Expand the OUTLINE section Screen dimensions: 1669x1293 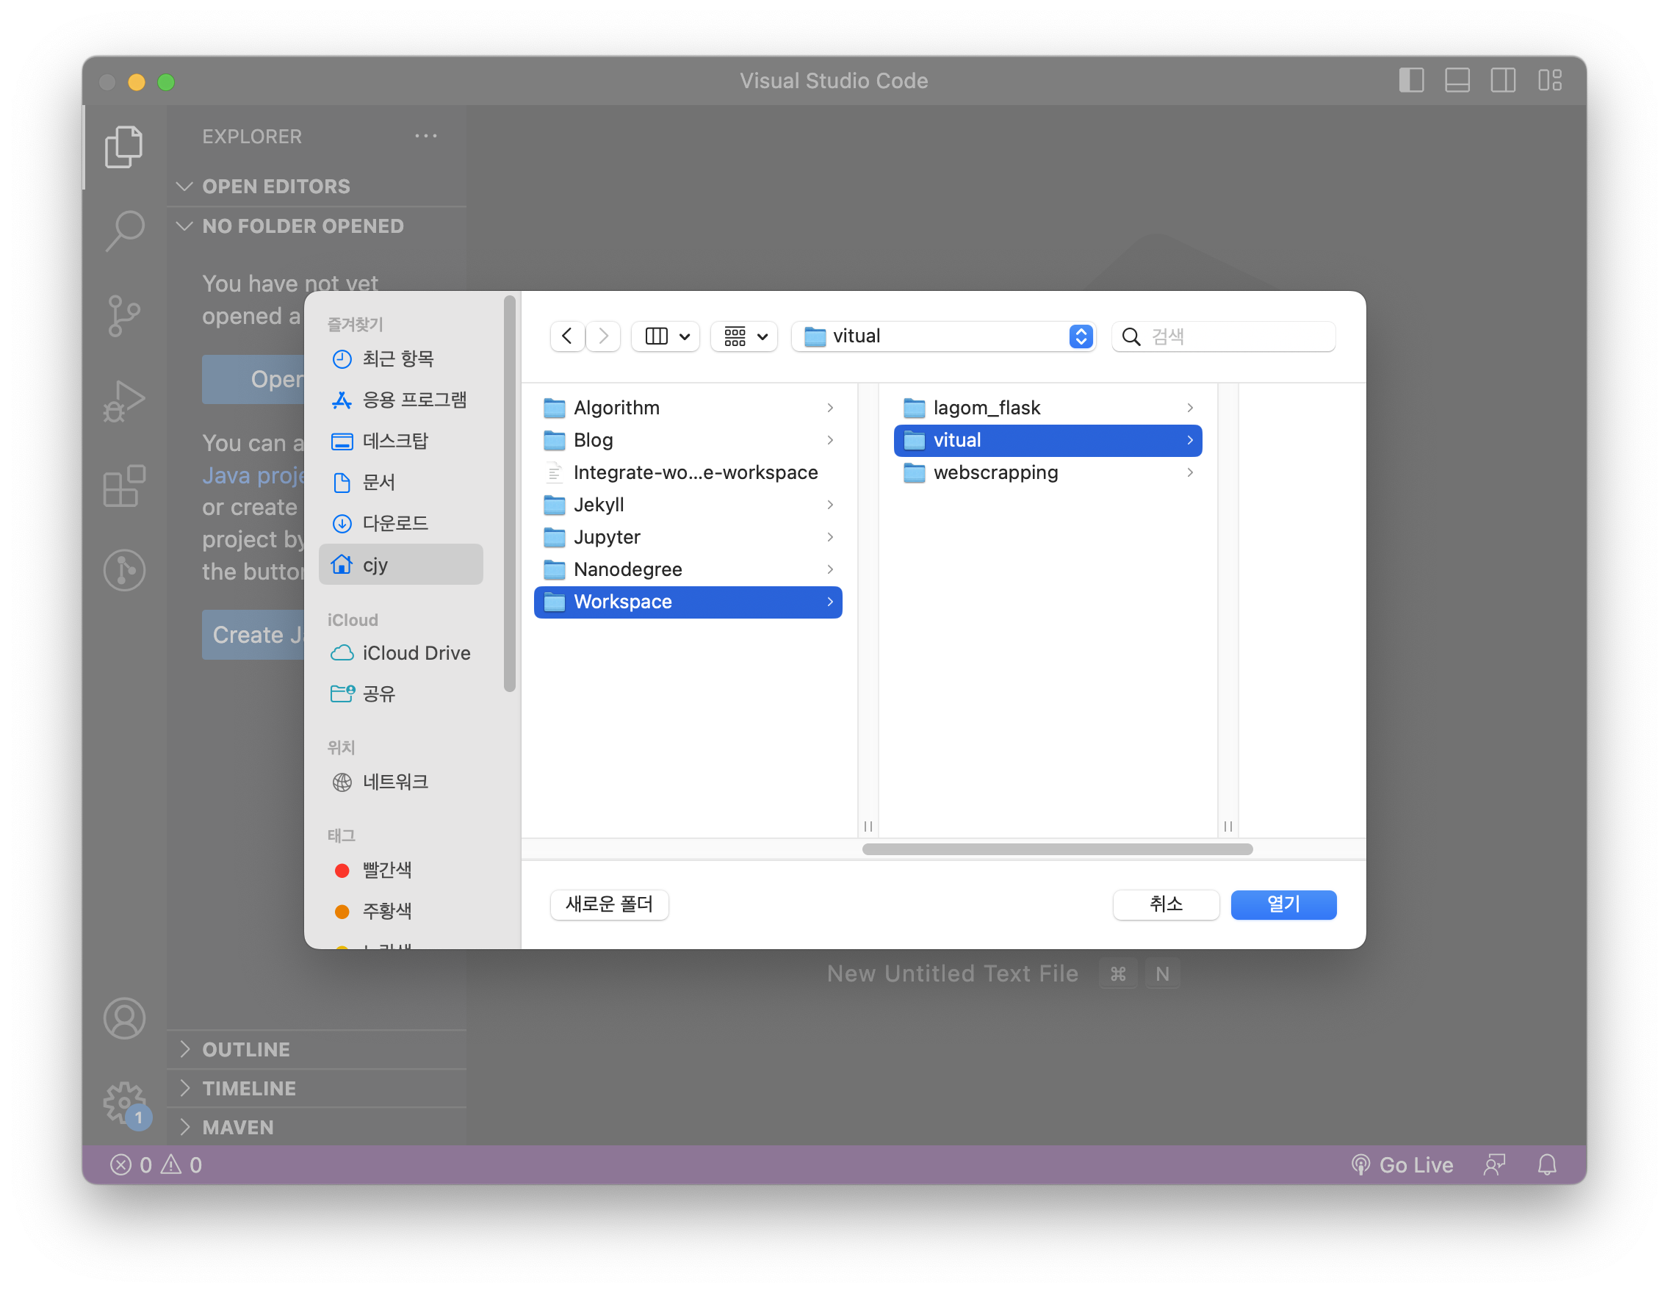(x=245, y=1049)
